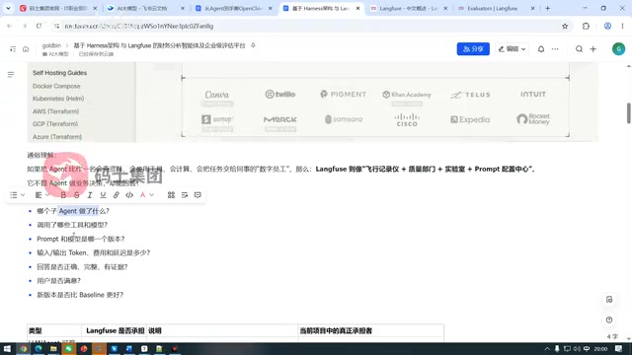This screenshot has width=632, height=355.
Task: Click the text alignment icon in toolbar
Action: 39,195
